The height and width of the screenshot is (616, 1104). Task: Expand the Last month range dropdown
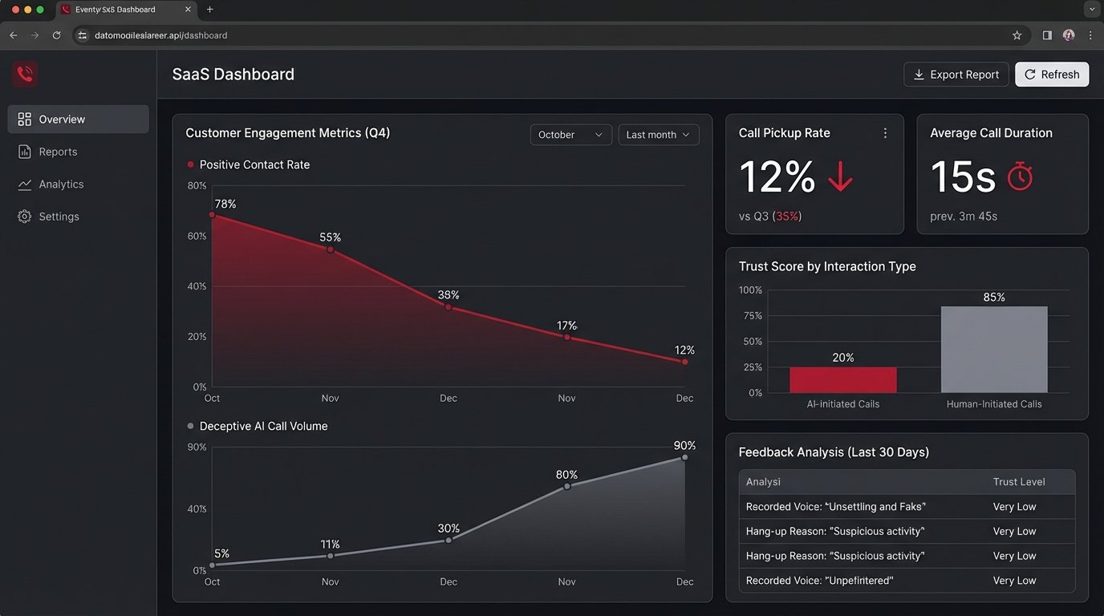tap(658, 135)
